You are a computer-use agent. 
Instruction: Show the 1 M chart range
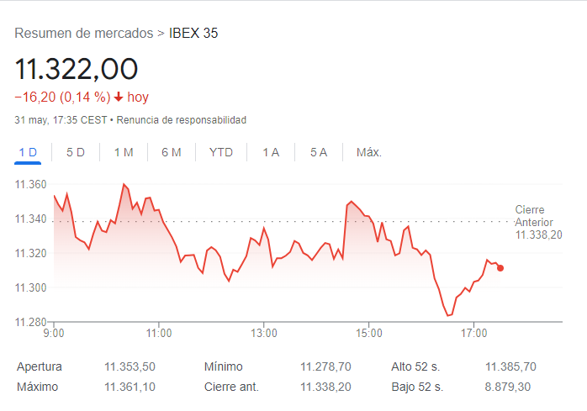coord(124,152)
